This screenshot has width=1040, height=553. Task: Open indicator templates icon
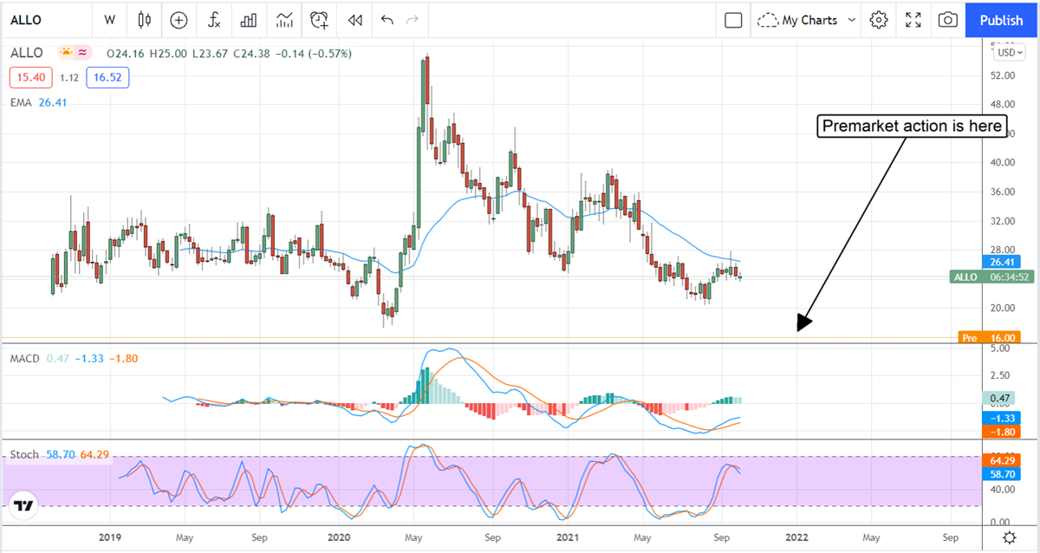(x=284, y=19)
